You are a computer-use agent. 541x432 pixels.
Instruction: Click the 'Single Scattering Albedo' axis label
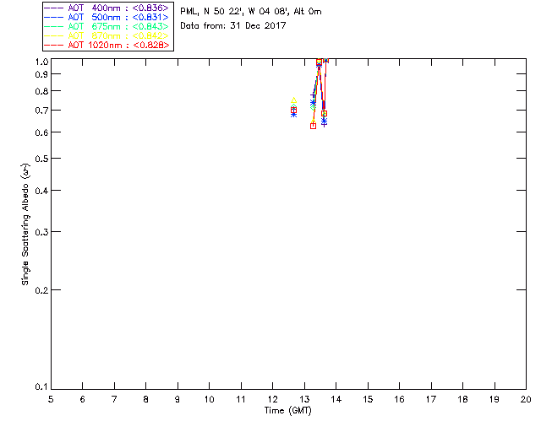coord(25,224)
